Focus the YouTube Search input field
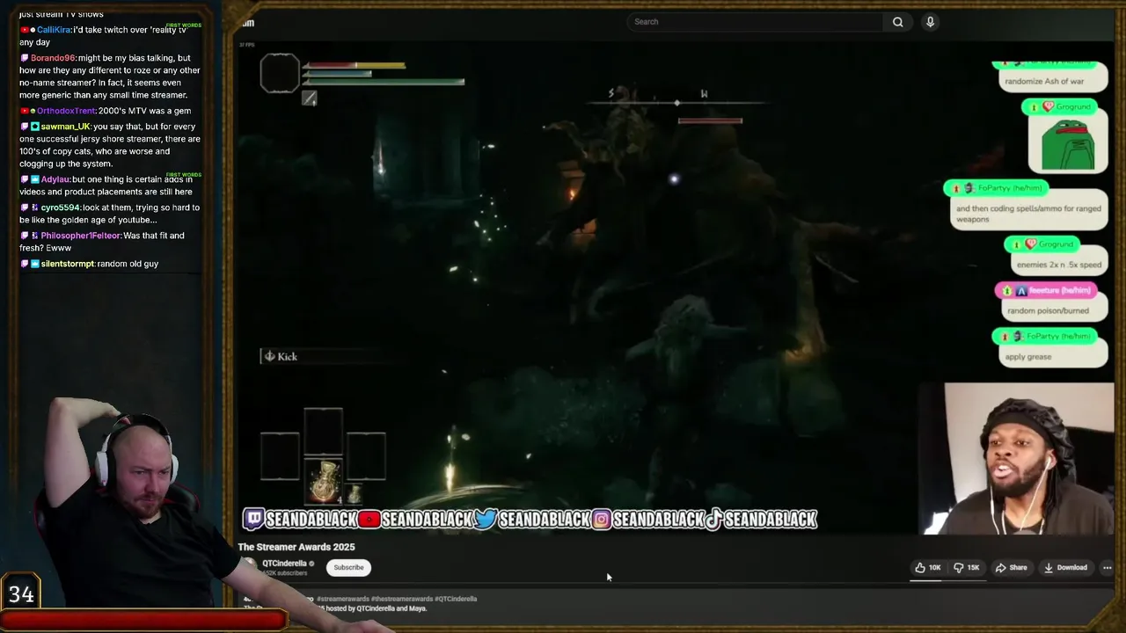Image resolution: width=1126 pixels, height=633 pixels. point(757,22)
